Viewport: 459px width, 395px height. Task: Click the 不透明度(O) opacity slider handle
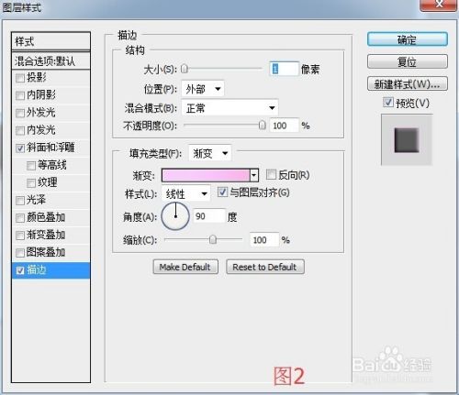(263, 125)
